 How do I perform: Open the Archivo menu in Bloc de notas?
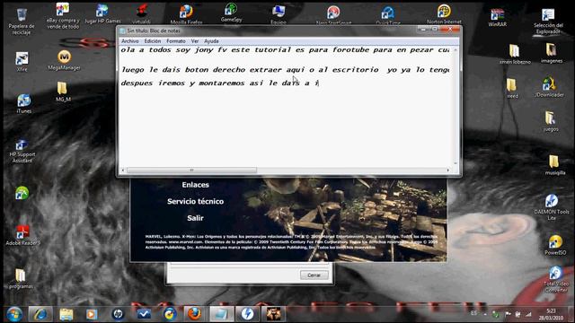tap(129, 41)
